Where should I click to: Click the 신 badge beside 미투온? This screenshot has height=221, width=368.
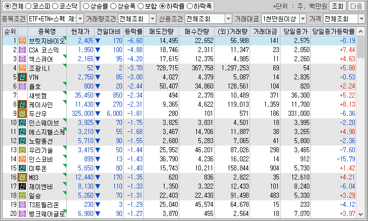point(22,168)
